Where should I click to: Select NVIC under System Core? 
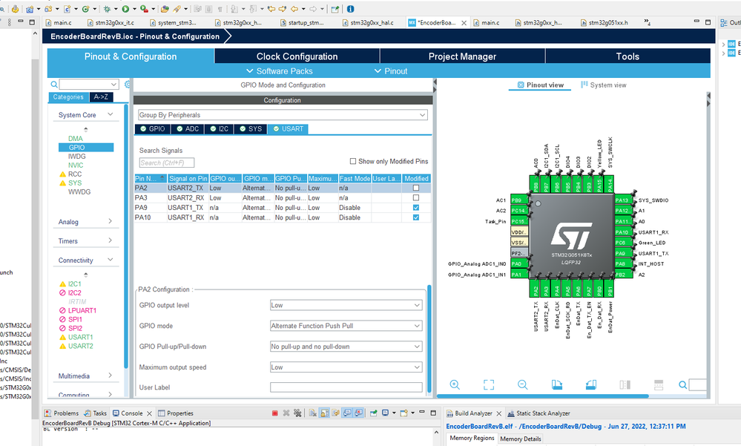point(76,165)
